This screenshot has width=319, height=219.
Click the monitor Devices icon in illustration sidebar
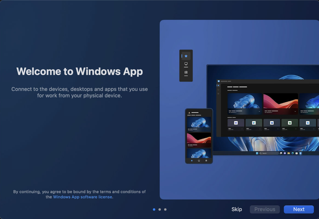(186, 64)
